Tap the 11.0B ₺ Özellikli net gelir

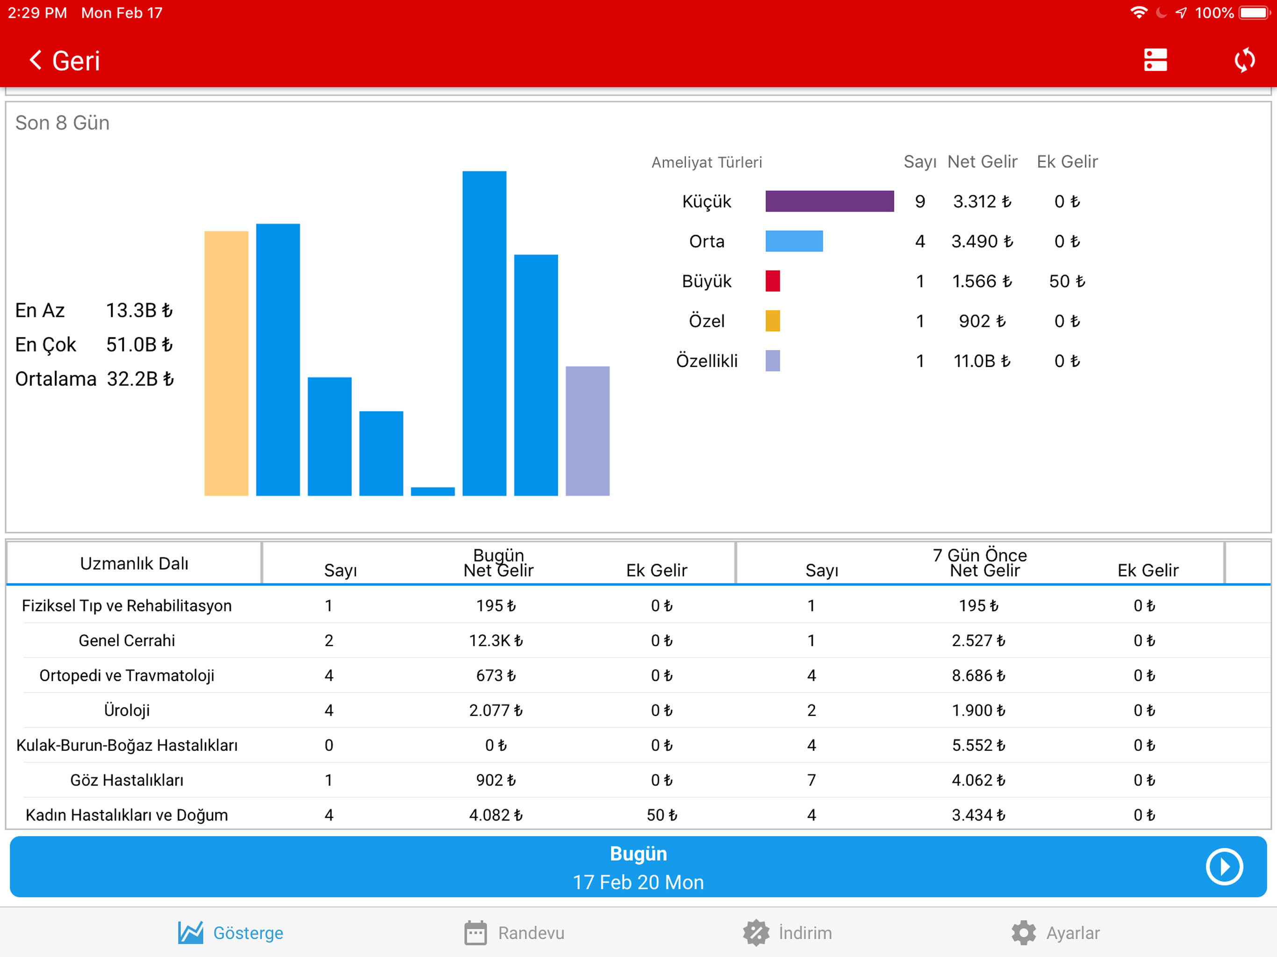[982, 361]
